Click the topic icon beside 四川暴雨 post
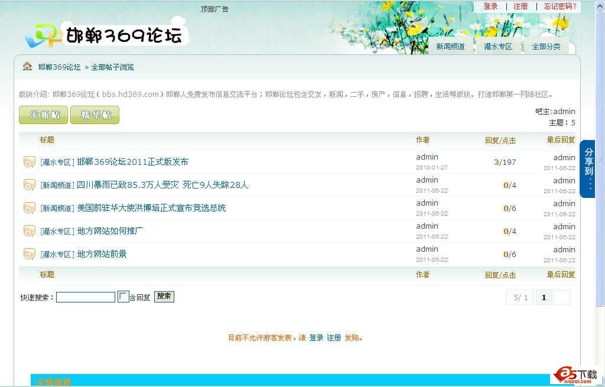 tap(30, 185)
